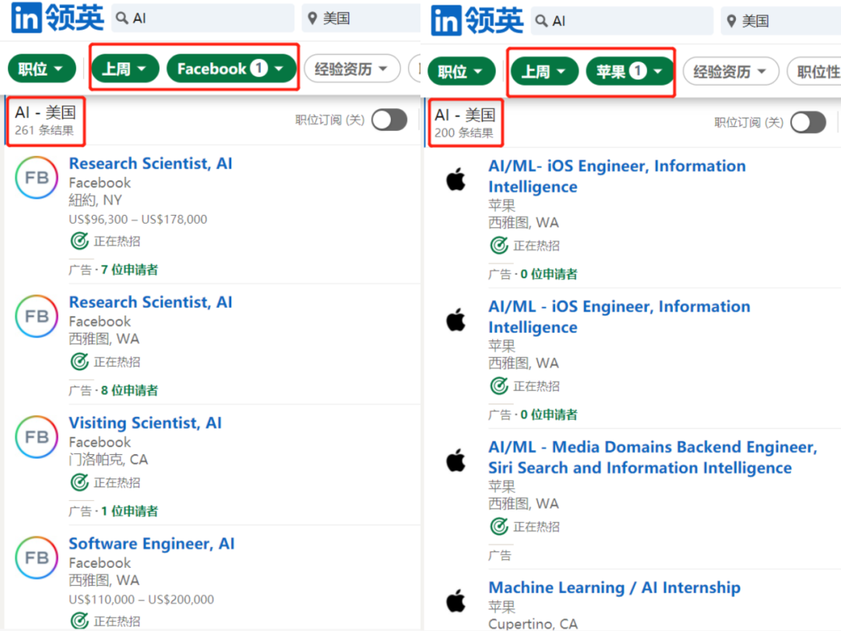Click FB logo of Seattle Research Scientist job

(37, 316)
